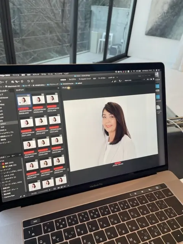Create a new folder via toolbar icon

point(151,79)
